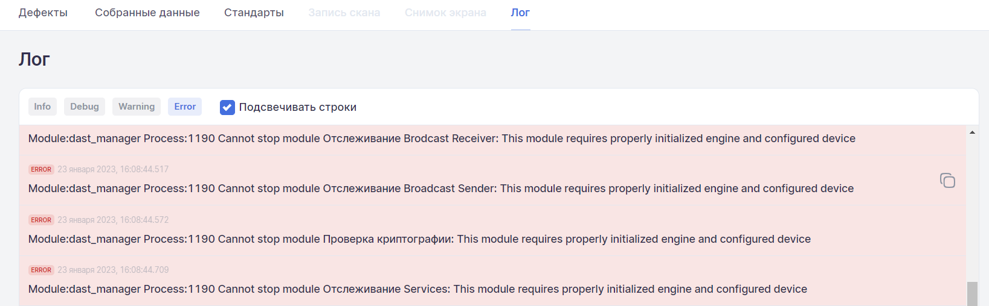Image resolution: width=989 pixels, height=306 pixels.
Task: Toggle the Debug log level filter
Action: coord(85,107)
